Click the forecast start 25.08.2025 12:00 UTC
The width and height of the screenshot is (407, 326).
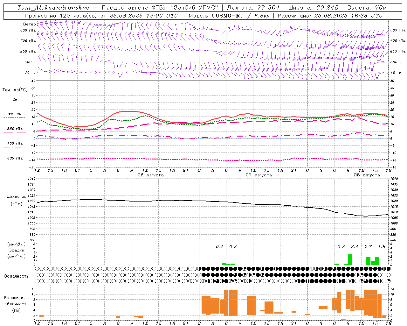click(x=144, y=16)
